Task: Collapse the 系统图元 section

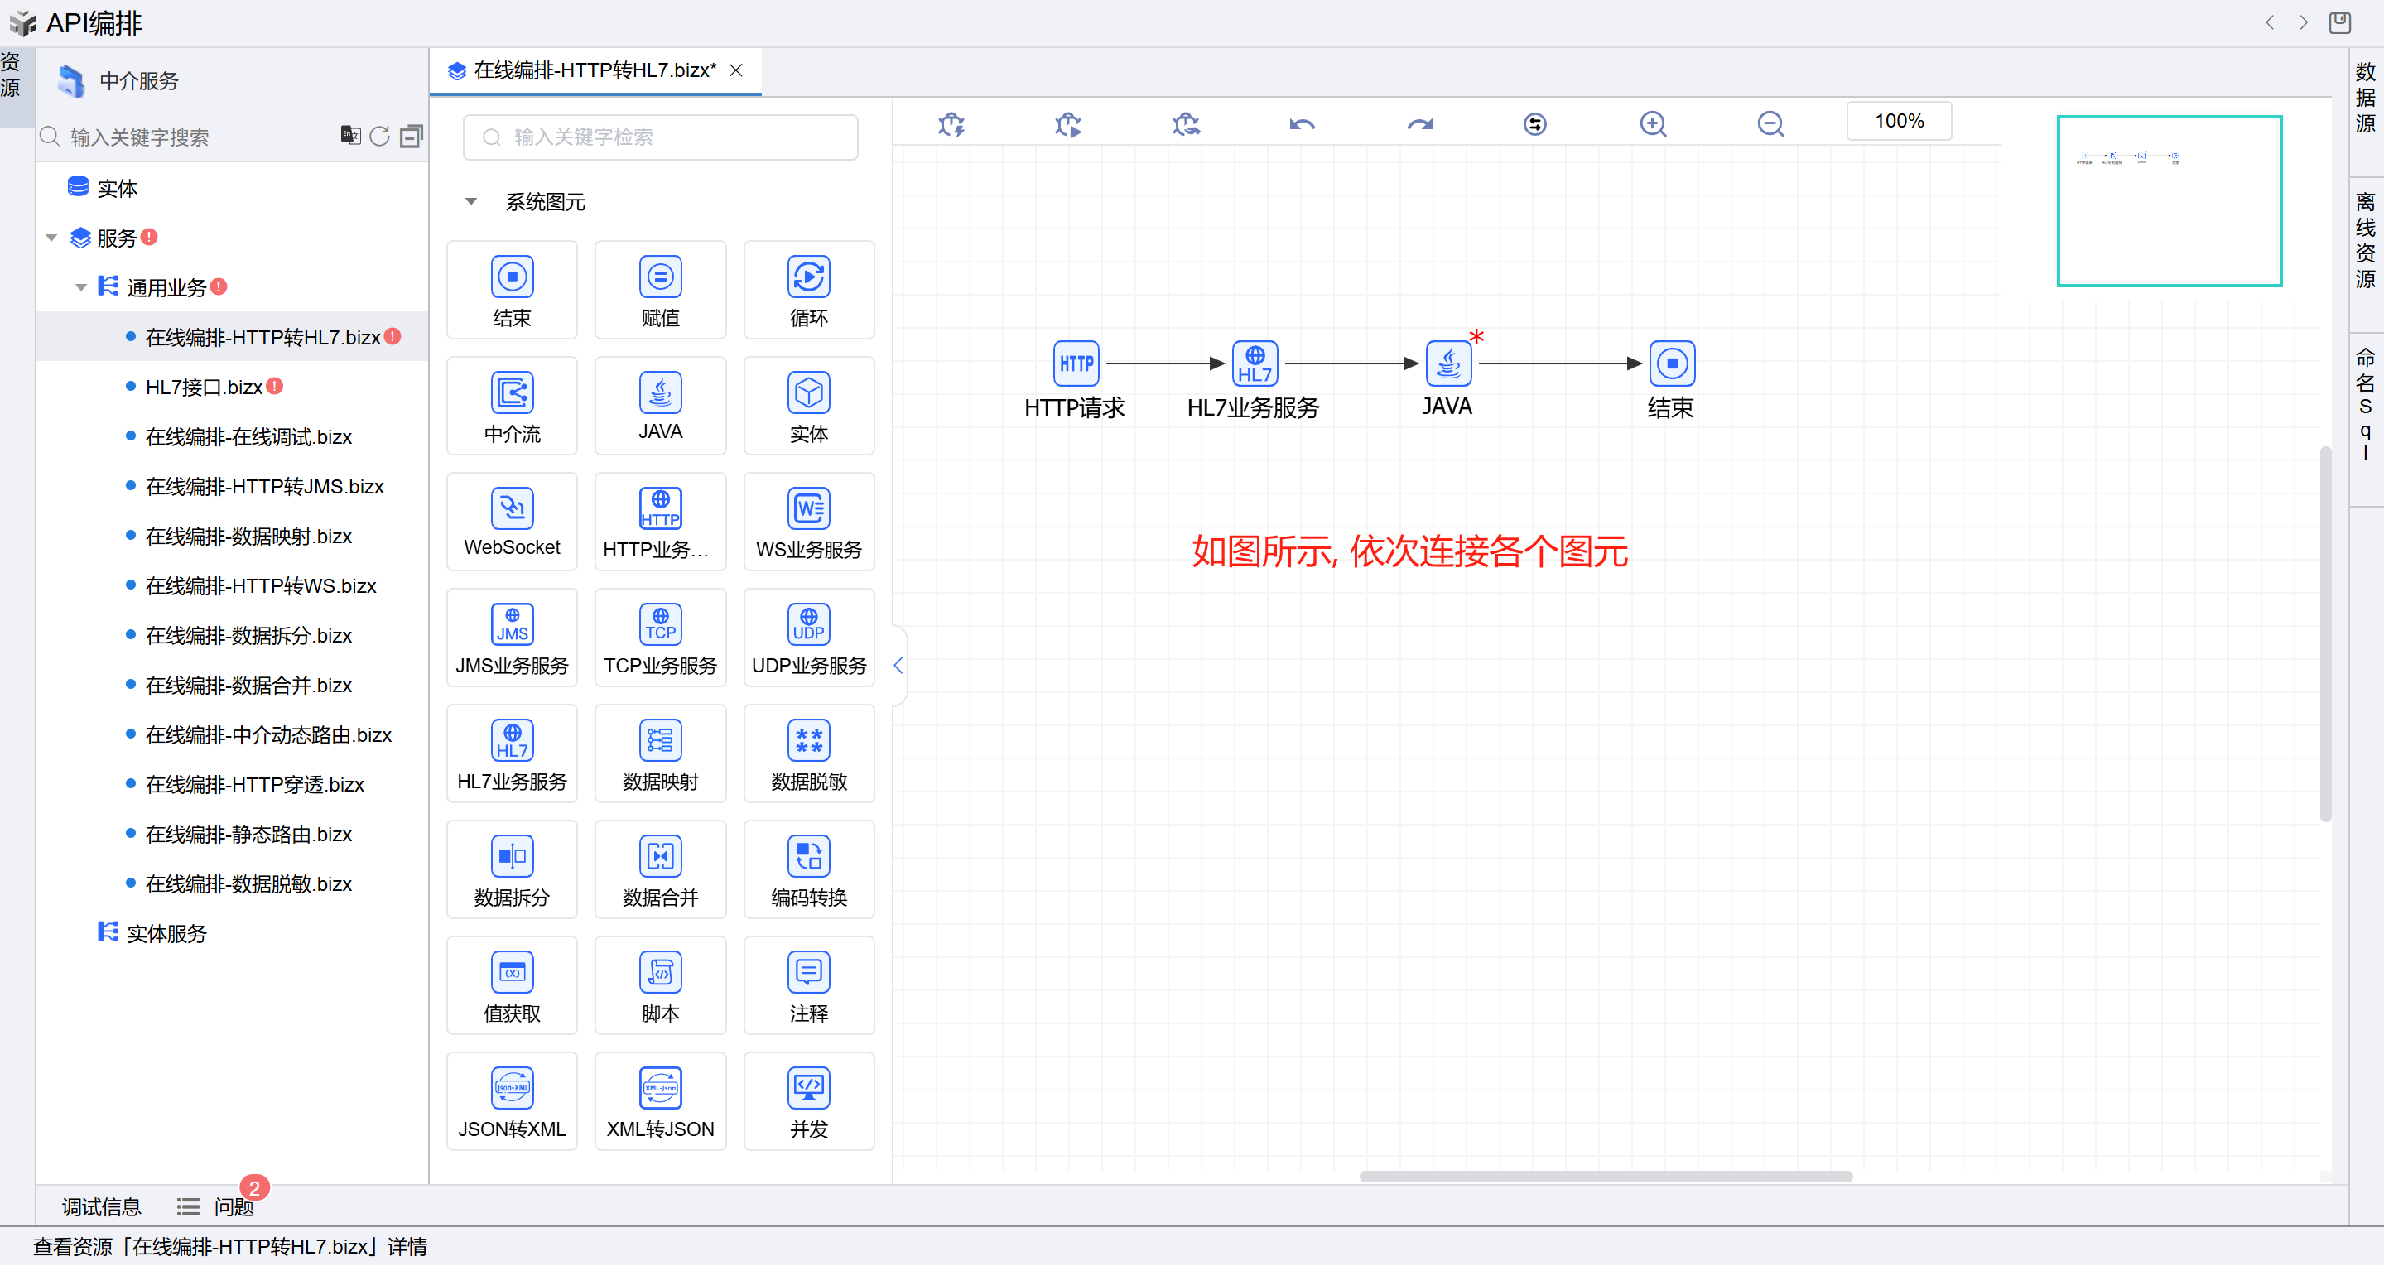Action: click(x=471, y=202)
